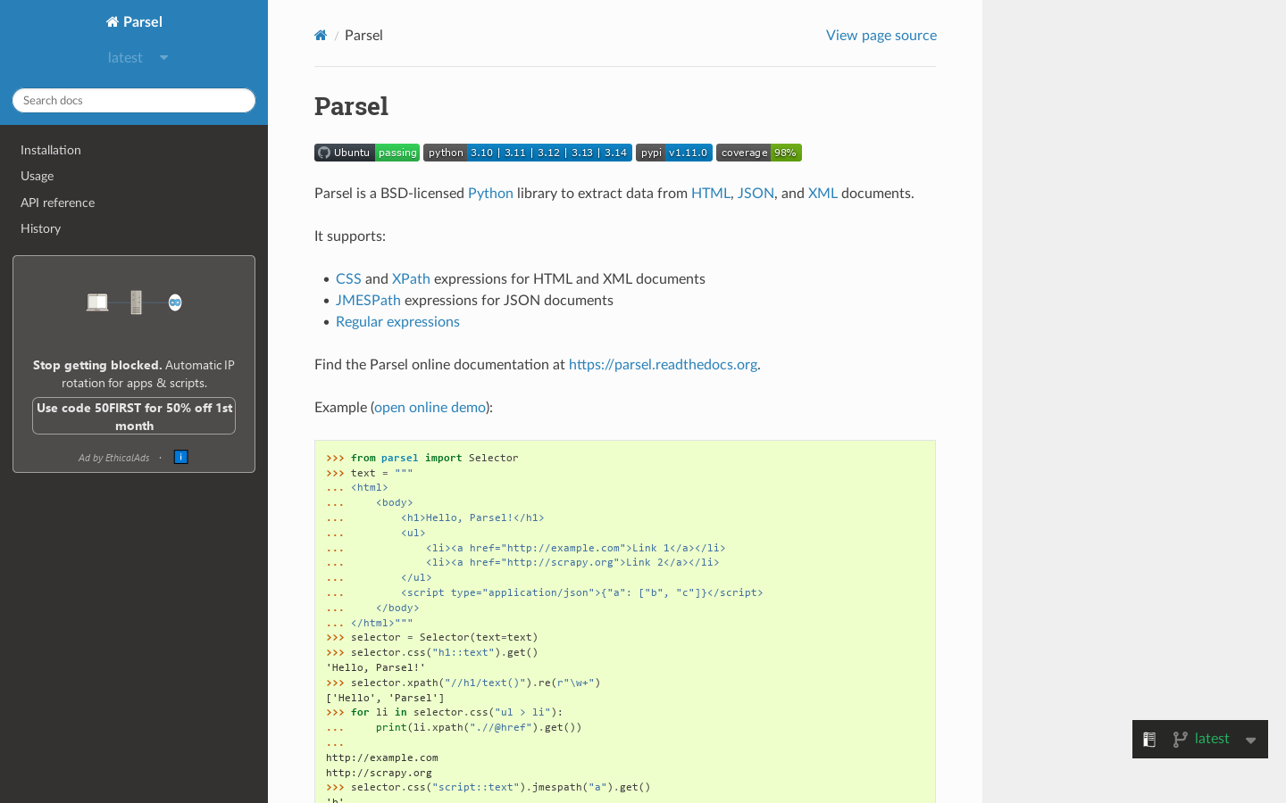Open the Regular expressions link

coord(397,321)
